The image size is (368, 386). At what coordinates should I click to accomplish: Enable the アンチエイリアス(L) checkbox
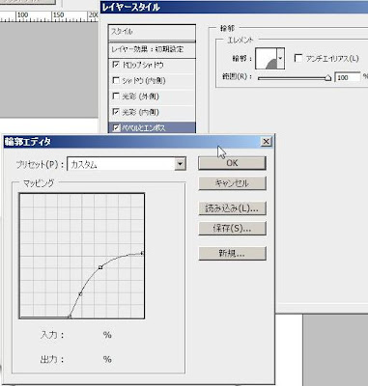298,58
